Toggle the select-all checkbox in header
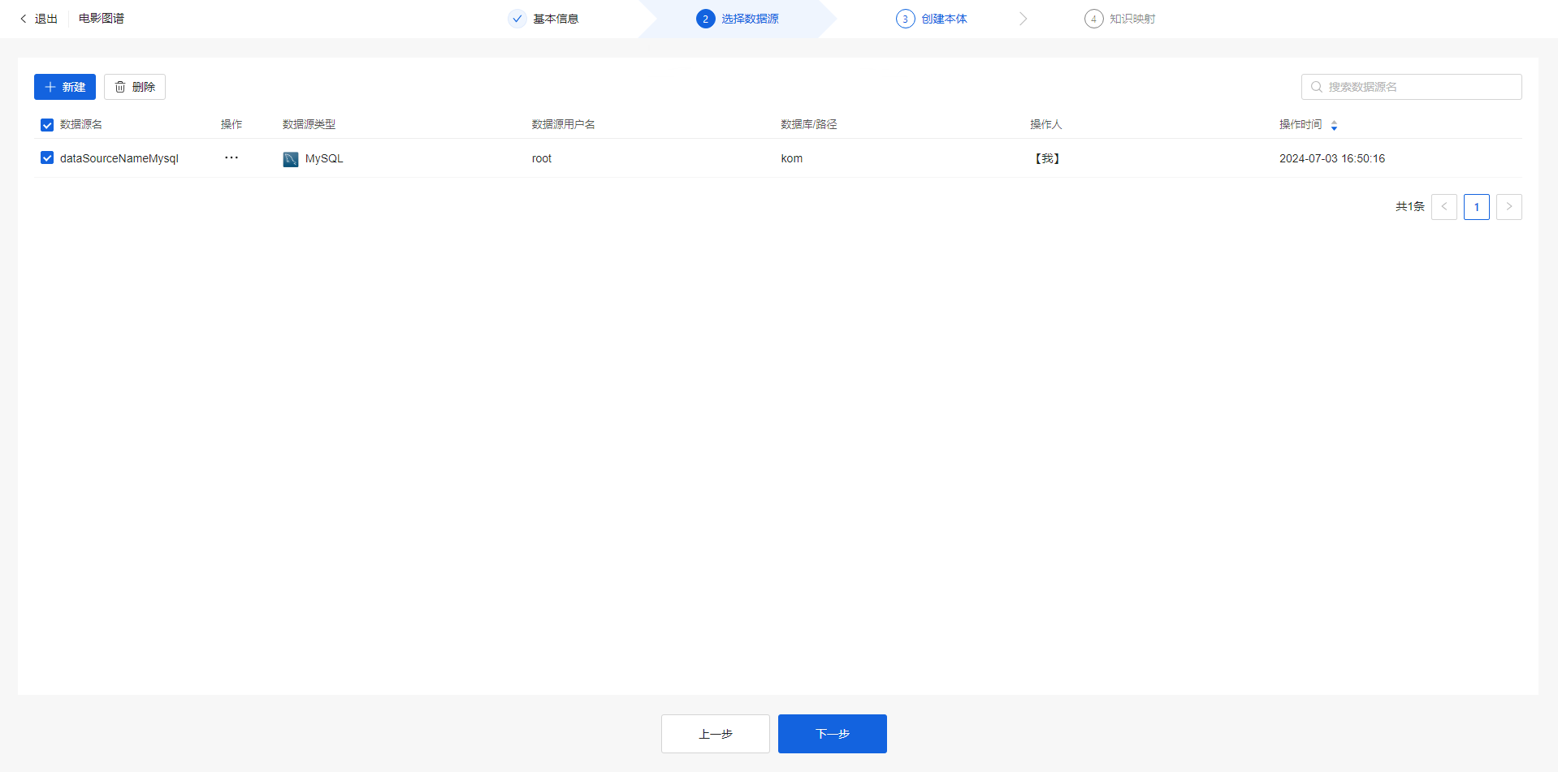This screenshot has width=1558, height=772. [x=47, y=125]
